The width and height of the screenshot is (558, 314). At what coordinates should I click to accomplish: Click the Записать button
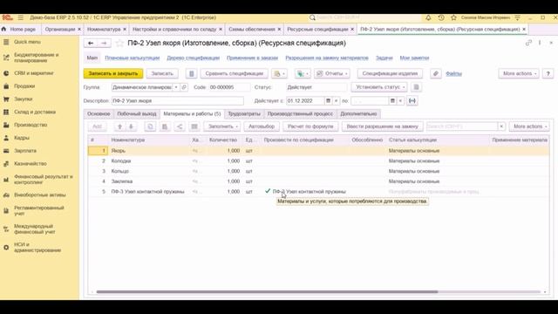coord(162,73)
